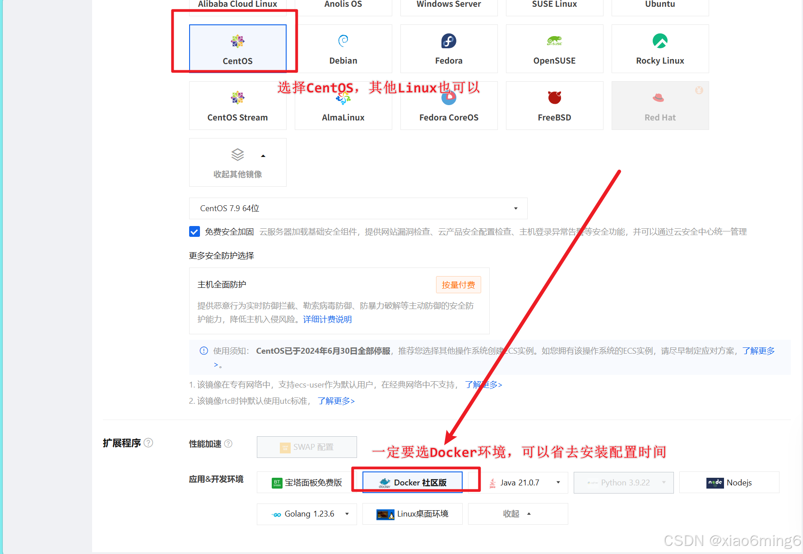This screenshot has height=554, width=803.
Task: Pick the AlmaLinux image card
Action: (x=343, y=106)
